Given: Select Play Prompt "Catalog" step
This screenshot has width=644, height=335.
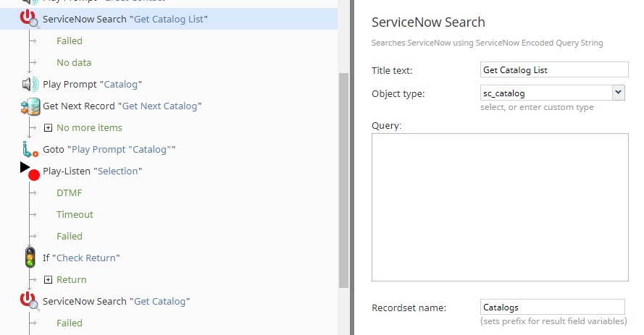Looking at the screenshot, I should click(93, 85).
